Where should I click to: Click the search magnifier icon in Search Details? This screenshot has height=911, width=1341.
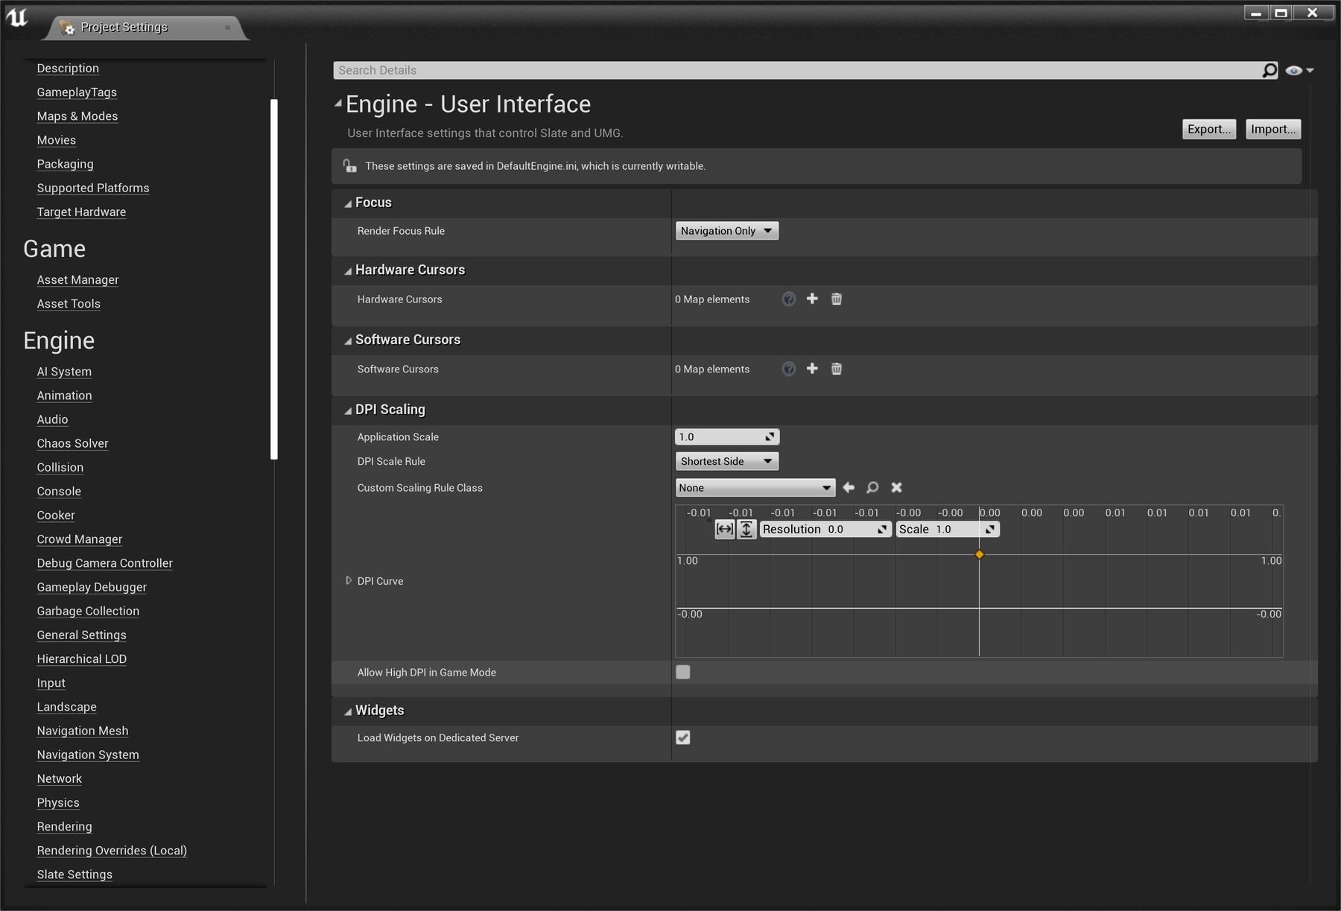coord(1269,70)
